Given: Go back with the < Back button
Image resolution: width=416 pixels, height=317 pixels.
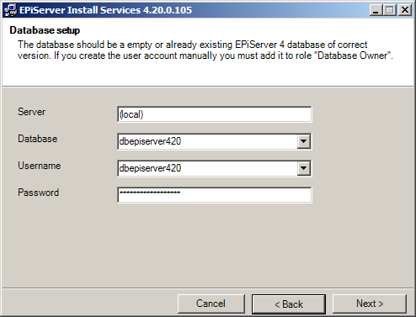Looking at the screenshot, I should [289, 304].
